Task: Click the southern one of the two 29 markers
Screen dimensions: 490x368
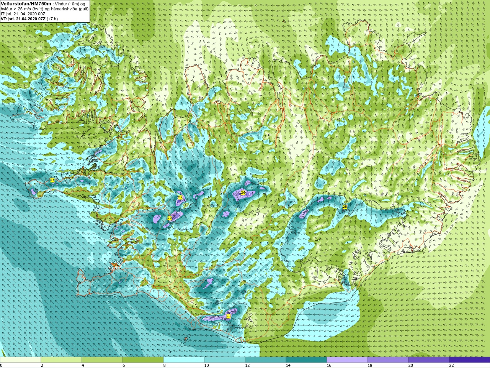Action: pyautogui.click(x=170, y=218)
